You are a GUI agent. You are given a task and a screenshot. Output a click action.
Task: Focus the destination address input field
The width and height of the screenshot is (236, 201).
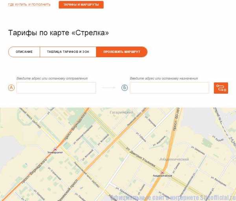(x=170, y=88)
